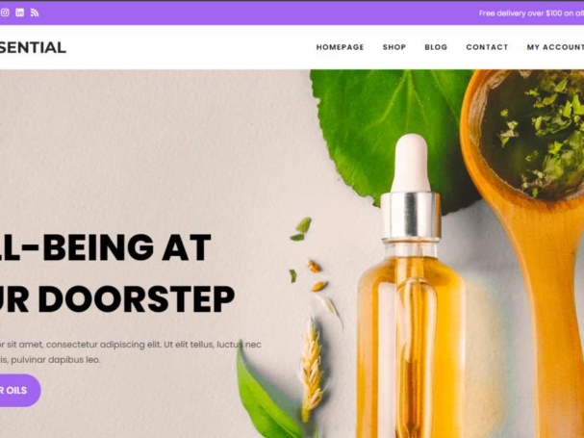Viewport: 584px width, 438px height.
Task: Click the wheat stalk beside the bottle
Action: click(312, 370)
